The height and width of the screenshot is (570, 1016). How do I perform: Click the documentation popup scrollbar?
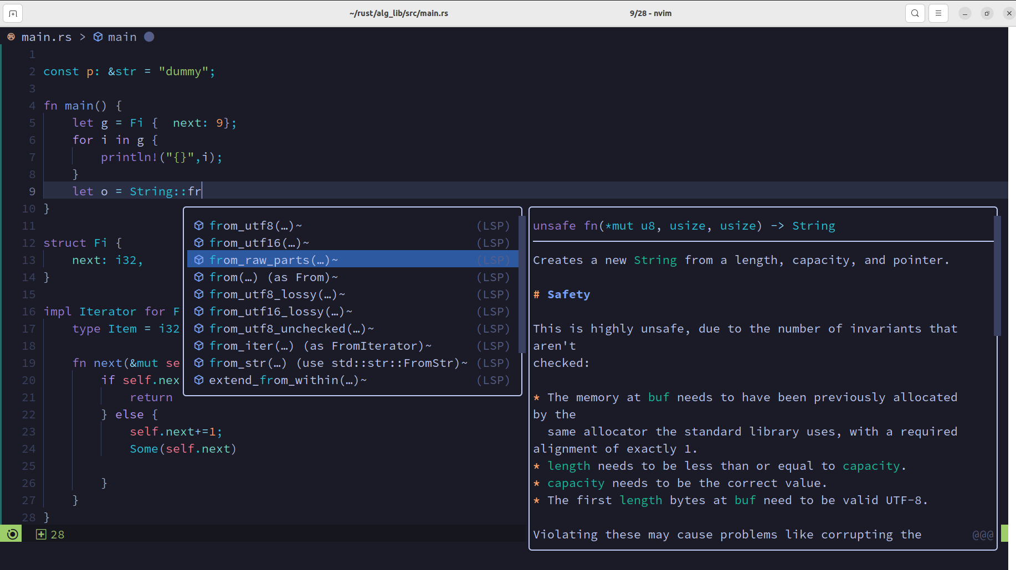[997, 276]
